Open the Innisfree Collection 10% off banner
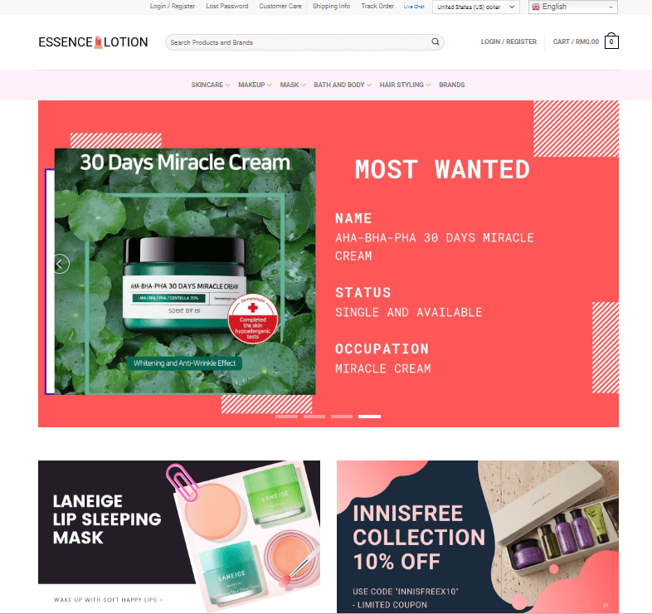This screenshot has height=614, width=652. coord(478,536)
